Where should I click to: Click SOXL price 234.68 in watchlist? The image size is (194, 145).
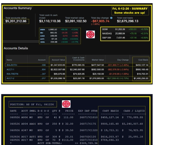tap(54, 42)
